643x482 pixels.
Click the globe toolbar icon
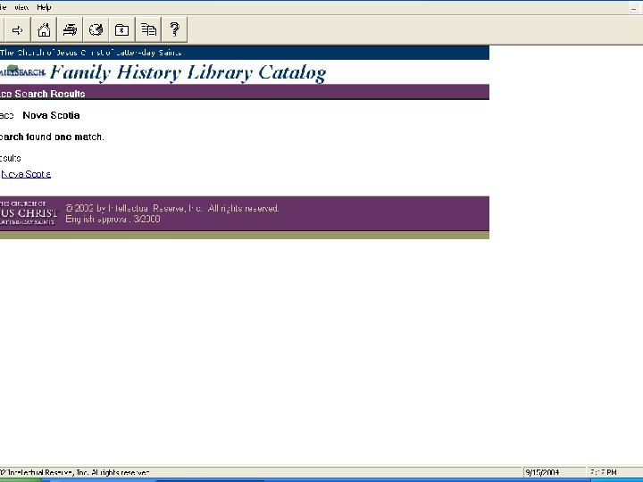96,30
